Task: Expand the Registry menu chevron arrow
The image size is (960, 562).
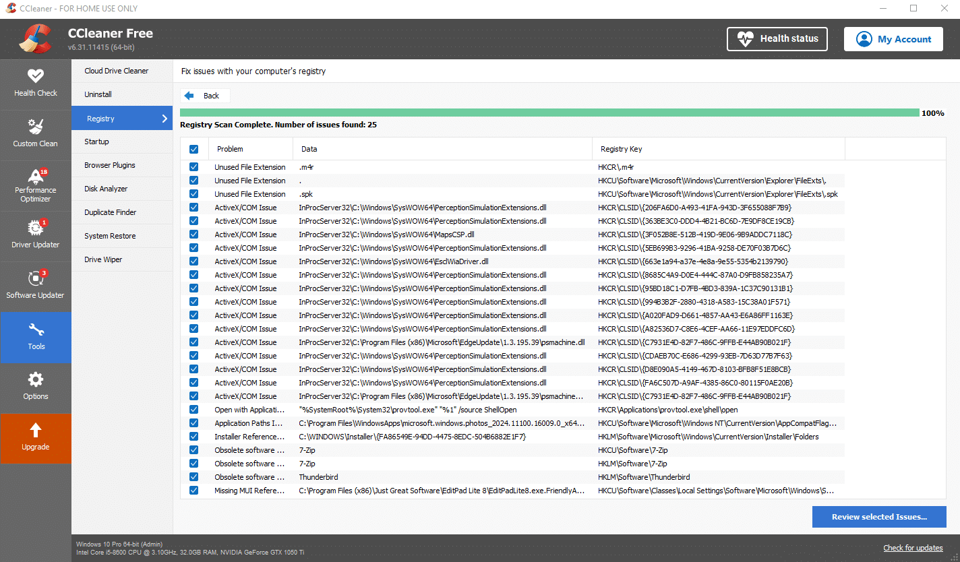Action: pos(164,119)
